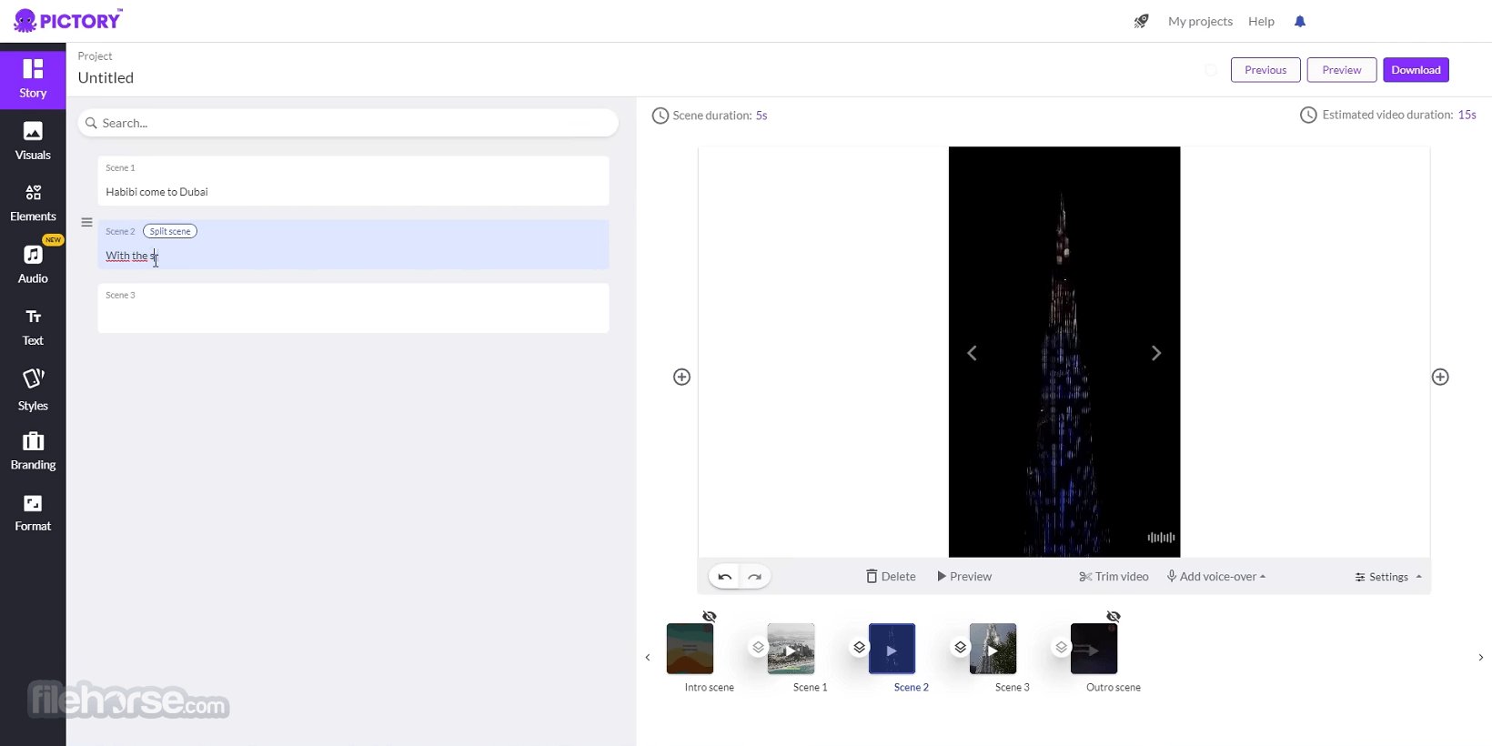Click the Pictory logo
Viewport: 1492px width, 746px height.
(68, 20)
